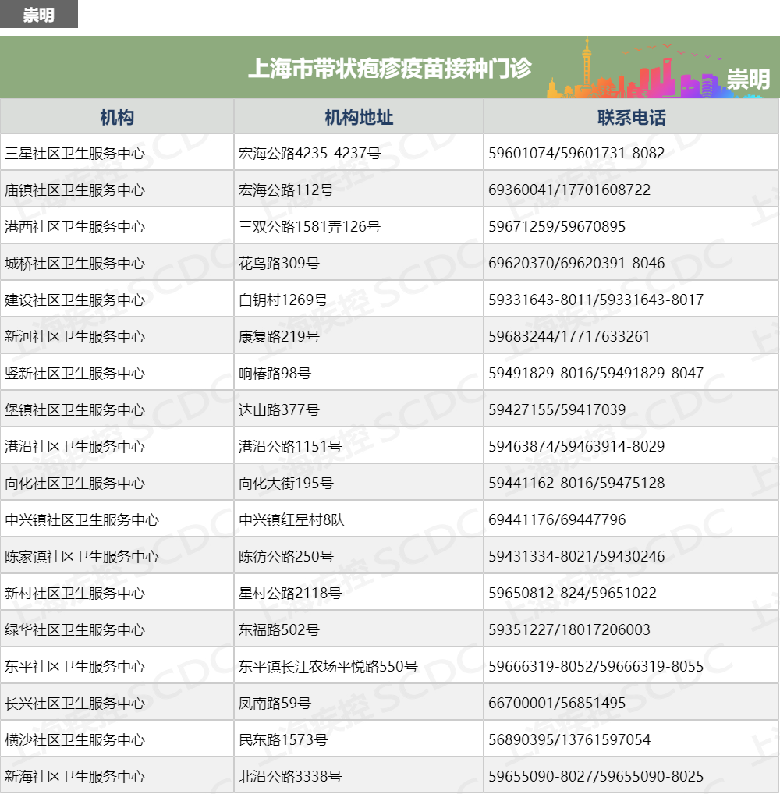Select phone 69620370/69620391-8046
Image resolution: width=780 pixels, height=794 pixels.
pyautogui.click(x=576, y=264)
